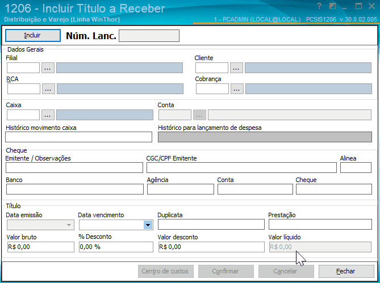Open the Data vencimento date dropdown arrow

148,225
